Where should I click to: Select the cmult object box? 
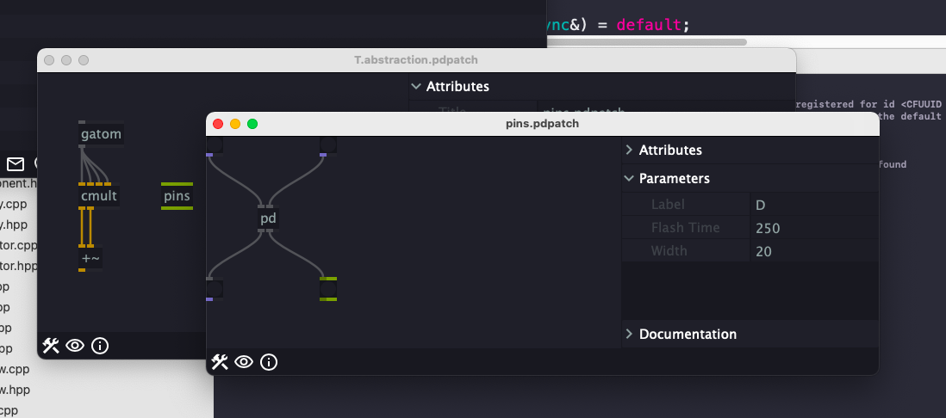99,196
